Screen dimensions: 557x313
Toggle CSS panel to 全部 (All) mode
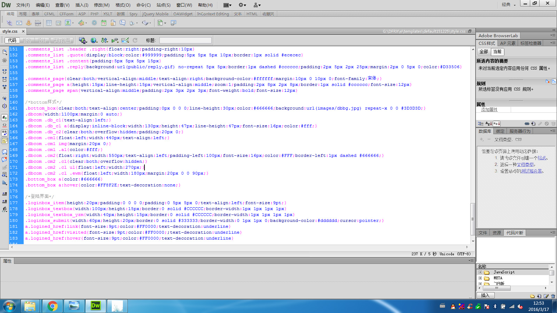(x=484, y=51)
